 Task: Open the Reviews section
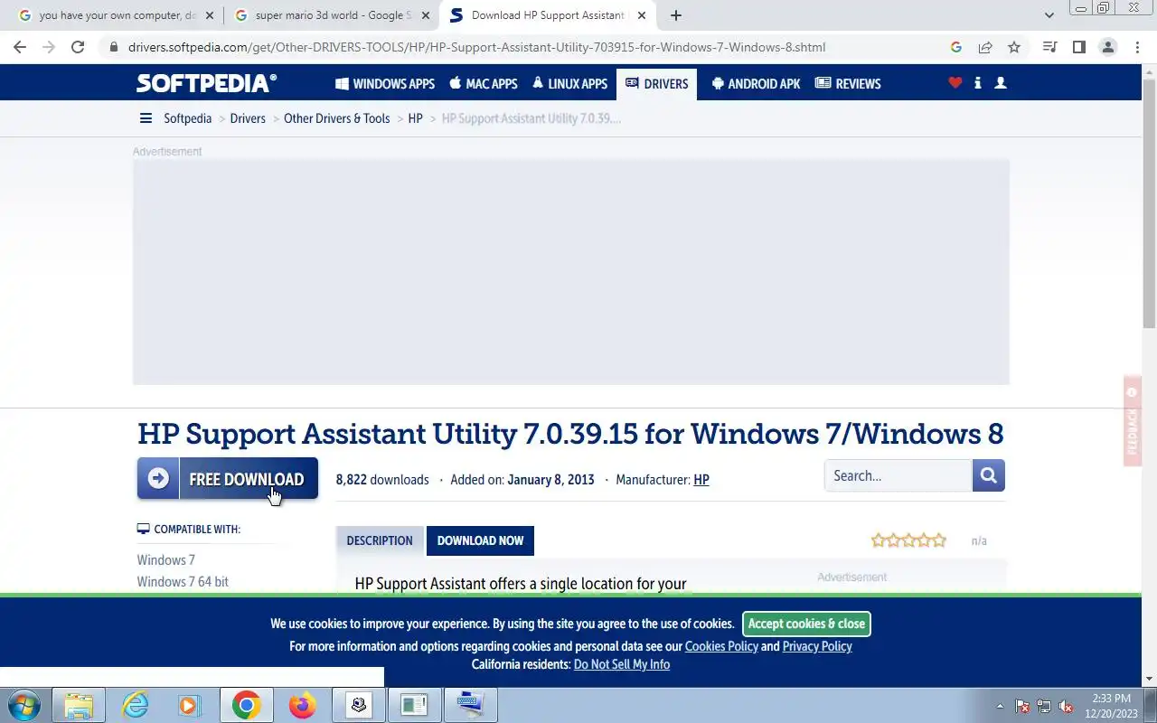(848, 83)
